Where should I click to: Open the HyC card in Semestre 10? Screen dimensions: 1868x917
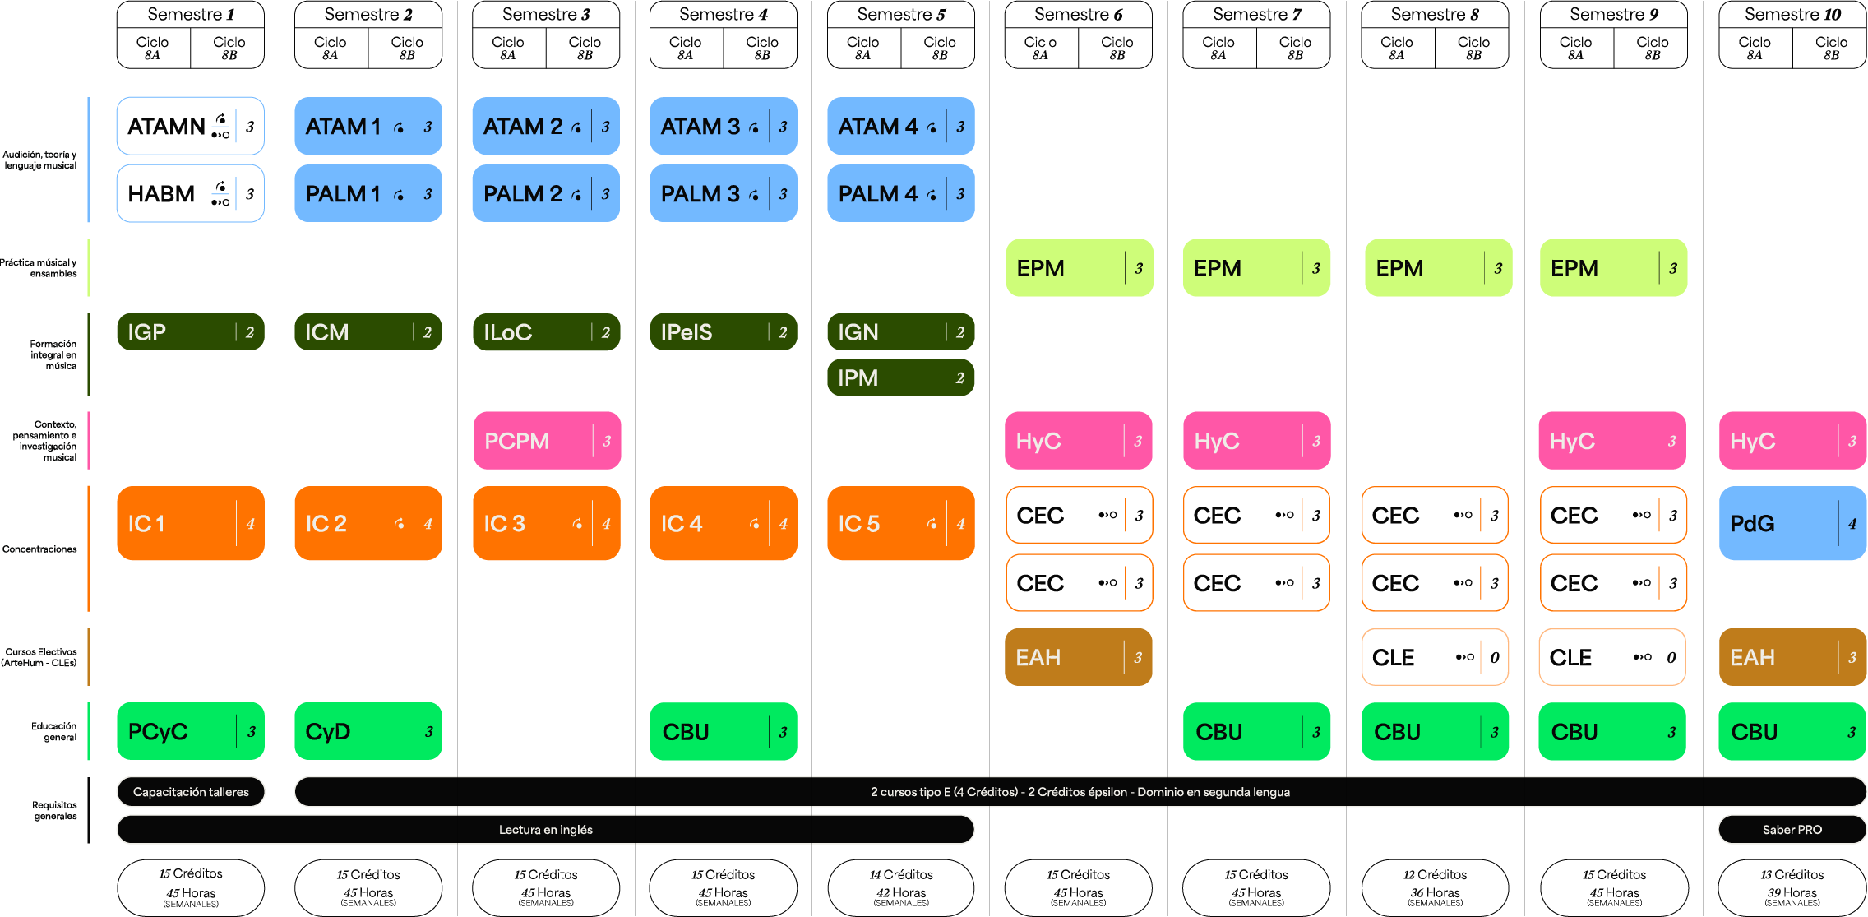[x=1792, y=441]
